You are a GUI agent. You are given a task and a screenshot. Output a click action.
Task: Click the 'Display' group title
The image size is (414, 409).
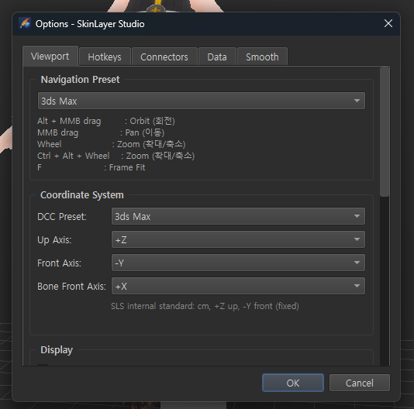tap(57, 350)
